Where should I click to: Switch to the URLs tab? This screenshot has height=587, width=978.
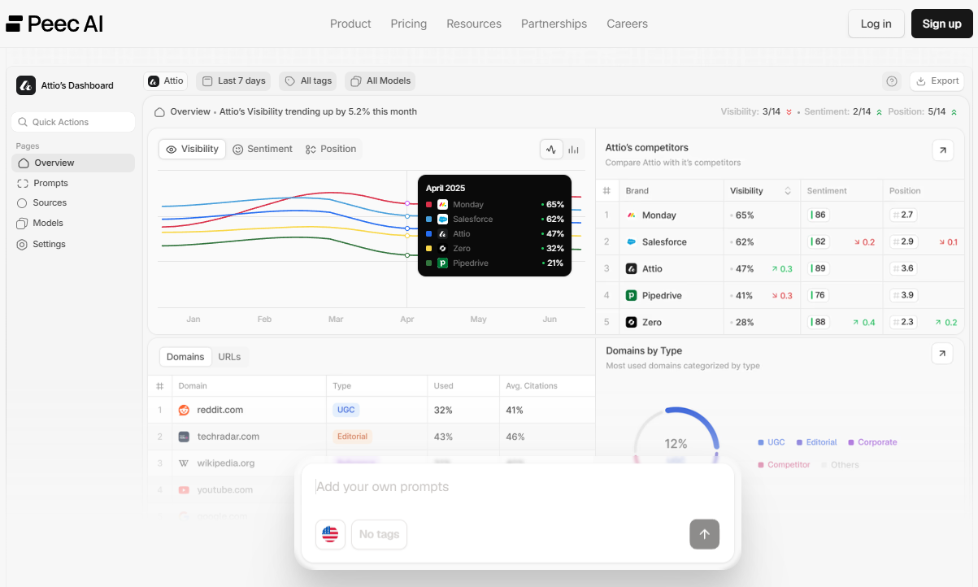point(229,357)
